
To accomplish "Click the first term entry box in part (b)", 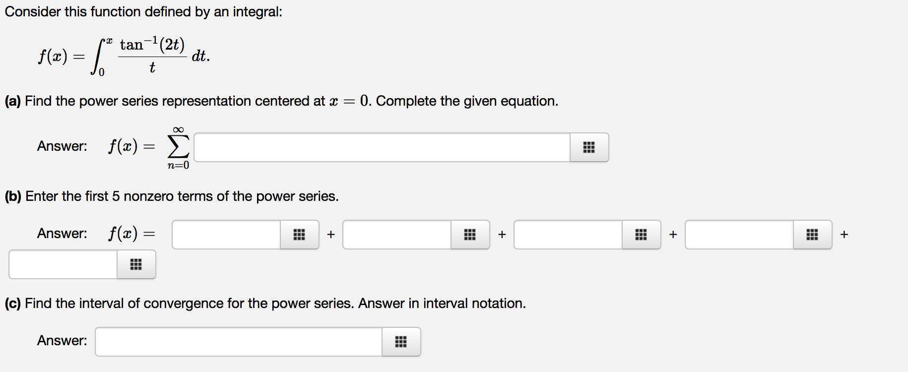I will point(226,235).
